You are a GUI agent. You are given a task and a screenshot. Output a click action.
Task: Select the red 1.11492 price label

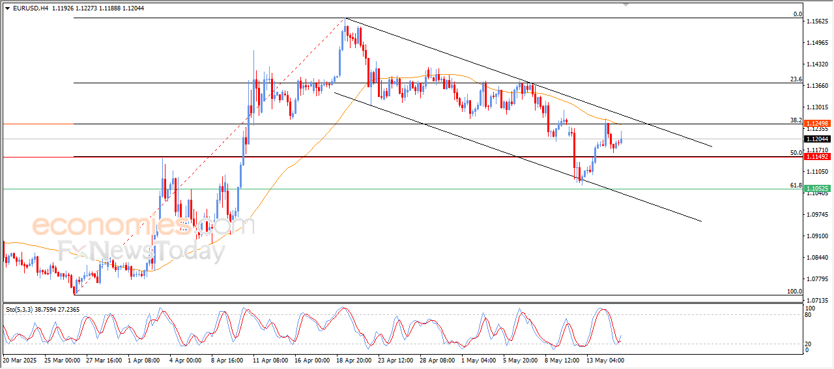[816, 157]
